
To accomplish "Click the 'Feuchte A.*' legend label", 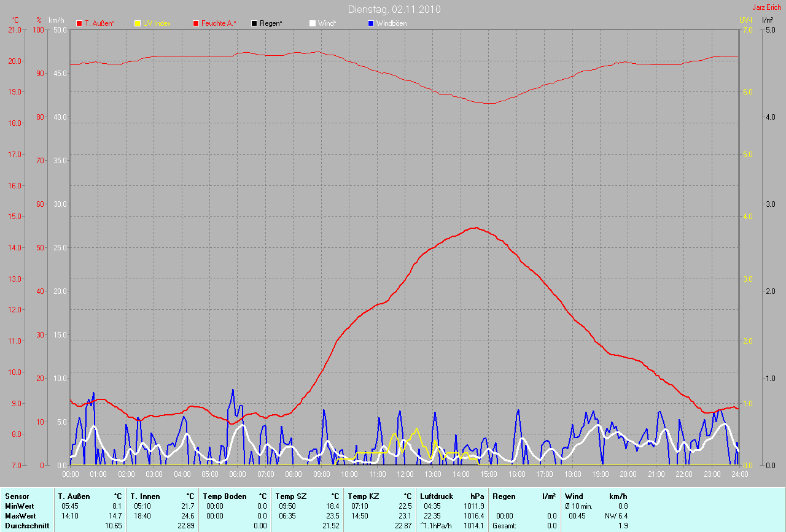I will click(219, 23).
